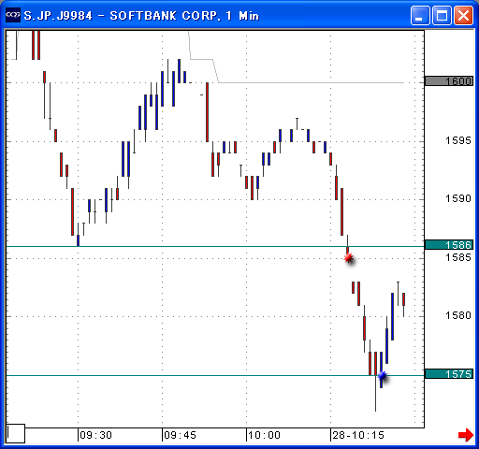Click the 1595 price axis label
Screen dimensions: 479x449
click(458, 140)
